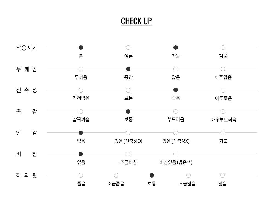The image size is (274, 201).
Task: Select the 봄 radio dot in 착용시기
Action: [81, 48]
